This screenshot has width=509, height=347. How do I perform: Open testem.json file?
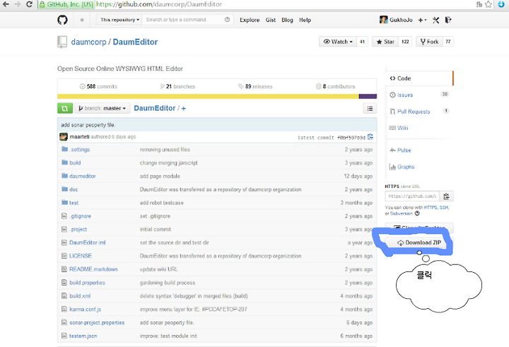(83, 336)
